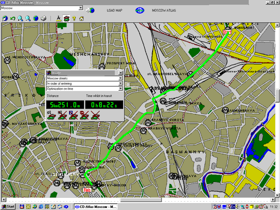The image size is (280, 210).
Task: Click crossed-out red sign cars icon
Action: pyautogui.click(x=84, y=115)
